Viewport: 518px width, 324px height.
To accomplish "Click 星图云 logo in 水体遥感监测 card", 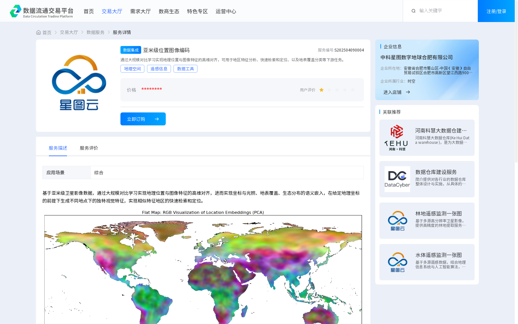I will (397, 262).
